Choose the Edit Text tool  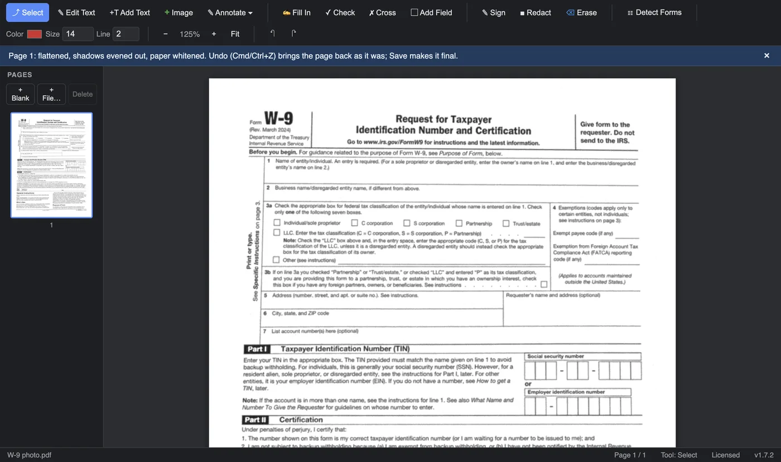tap(76, 12)
